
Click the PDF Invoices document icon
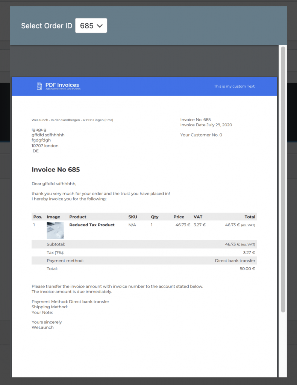[39, 86]
